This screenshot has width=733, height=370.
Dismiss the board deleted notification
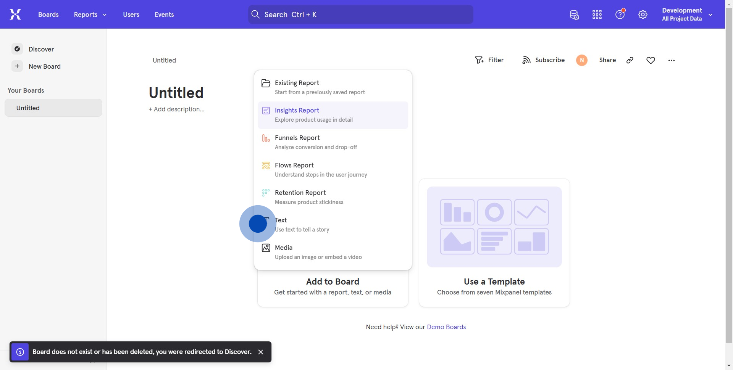coord(261,352)
